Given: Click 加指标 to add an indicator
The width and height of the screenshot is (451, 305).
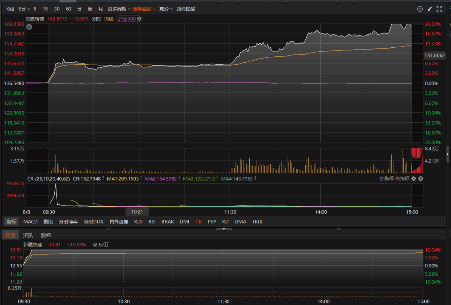Looking at the screenshot, I should [x=387, y=178].
